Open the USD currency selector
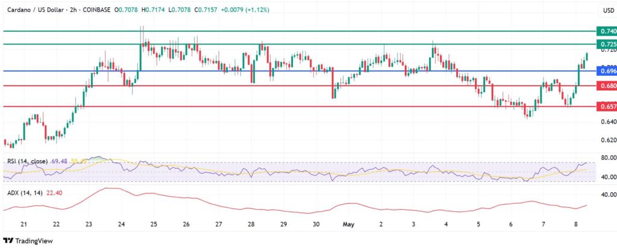Image resolution: width=617 pixels, height=250 pixels. (607, 10)
